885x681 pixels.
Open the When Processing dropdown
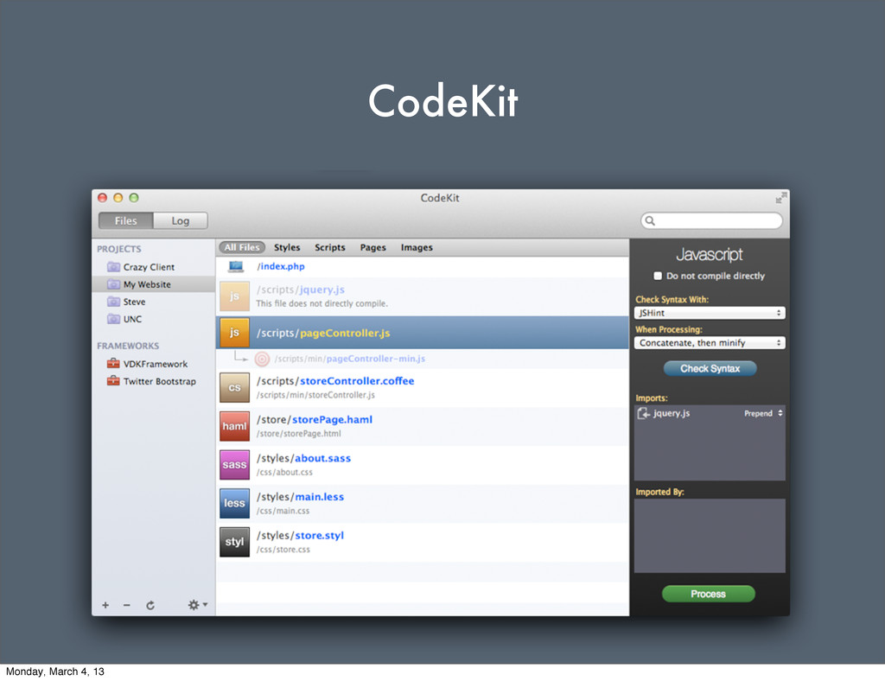pos(710,342)
